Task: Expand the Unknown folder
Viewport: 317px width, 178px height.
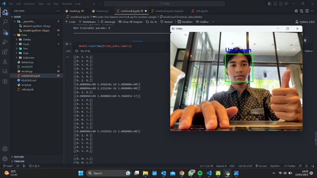Action: click(x=17, y=58)
